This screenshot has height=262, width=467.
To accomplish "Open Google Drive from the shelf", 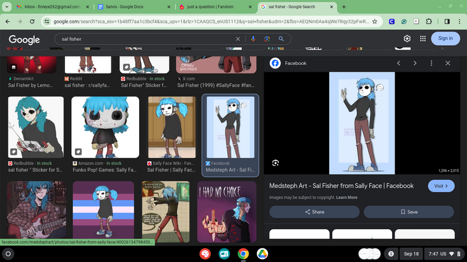I will click(262, 254).
